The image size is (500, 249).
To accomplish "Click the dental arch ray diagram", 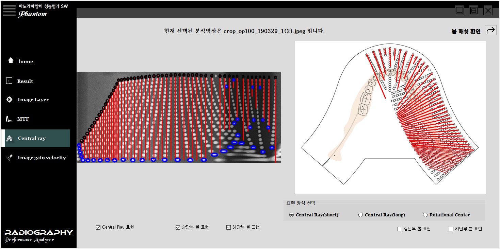I will click(x=390, y=118).
